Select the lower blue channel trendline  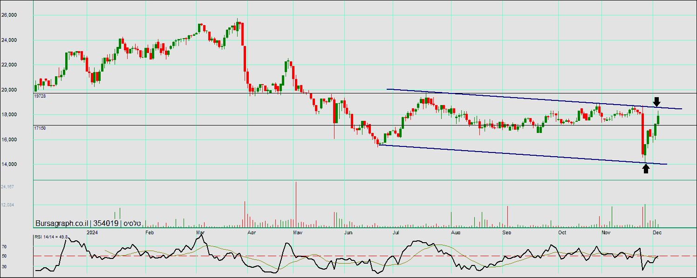523,154
